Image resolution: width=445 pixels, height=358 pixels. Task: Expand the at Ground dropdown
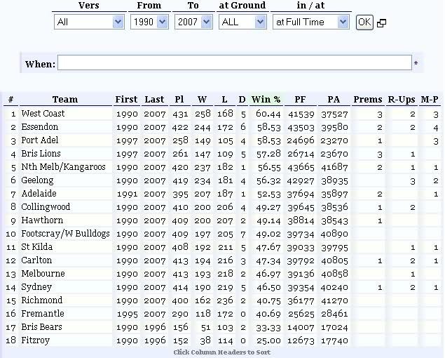(x=242, y=22)
